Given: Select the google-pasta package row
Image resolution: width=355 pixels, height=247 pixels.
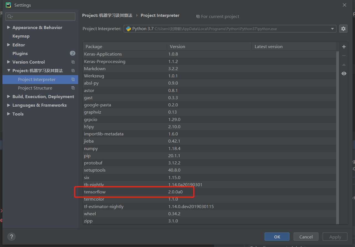Looking at the screenshot, I should 209,105.
